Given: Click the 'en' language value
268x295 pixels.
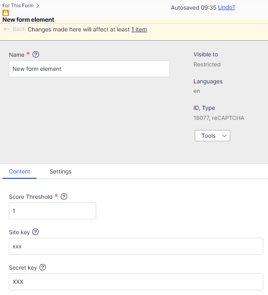Looking at the screenshot, I should tap(197, 91).
